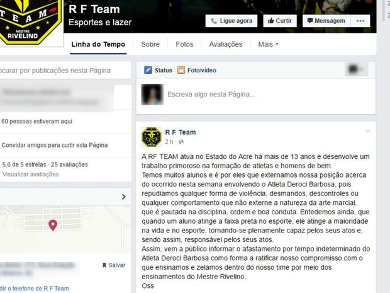Expand the map section right chevron
The width and height of the screenshot is (390, 293).
124,197
